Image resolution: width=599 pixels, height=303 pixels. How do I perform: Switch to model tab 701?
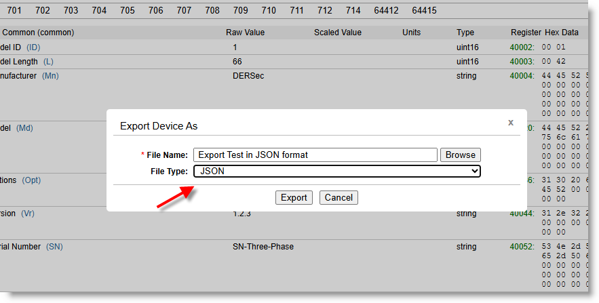click(14, 10)
